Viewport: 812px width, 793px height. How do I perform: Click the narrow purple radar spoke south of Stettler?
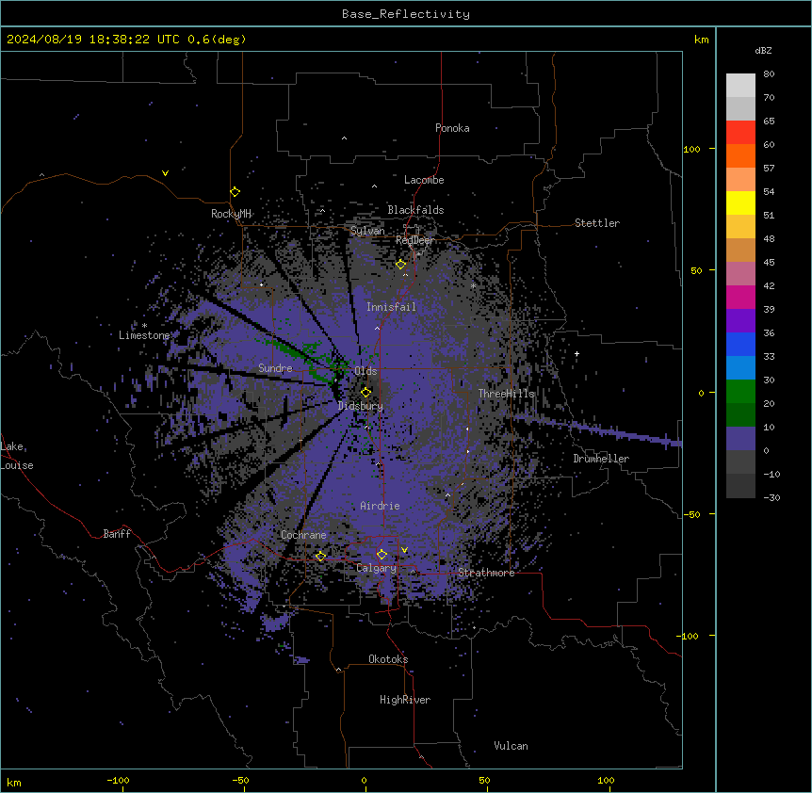[601, 429]
